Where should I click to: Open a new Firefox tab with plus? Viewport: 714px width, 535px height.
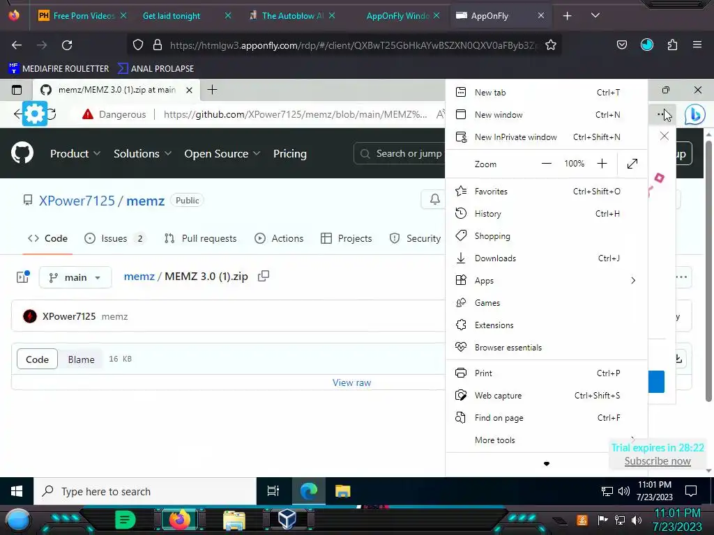[x=567, y=16]
